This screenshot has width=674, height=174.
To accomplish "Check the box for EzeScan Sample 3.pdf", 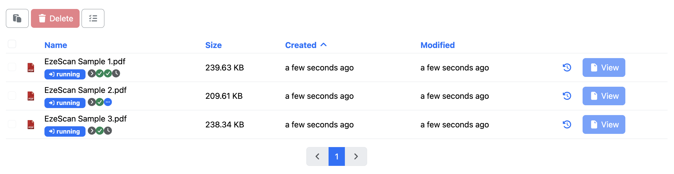I will [12, 124].
